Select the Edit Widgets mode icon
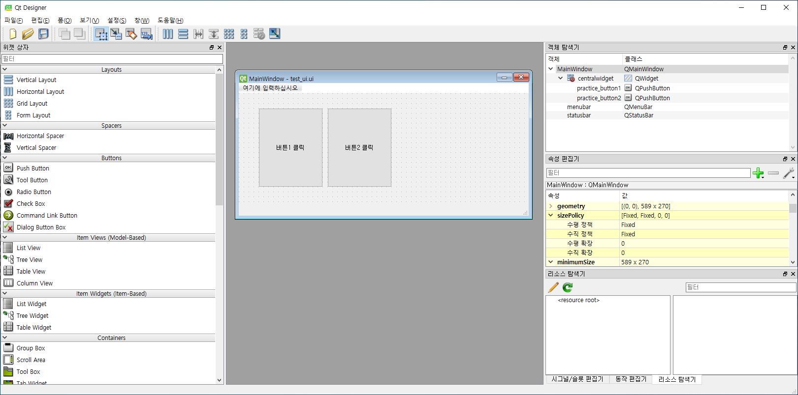The height and width of the screenshot is (395, 798). [x=101, y=34]
